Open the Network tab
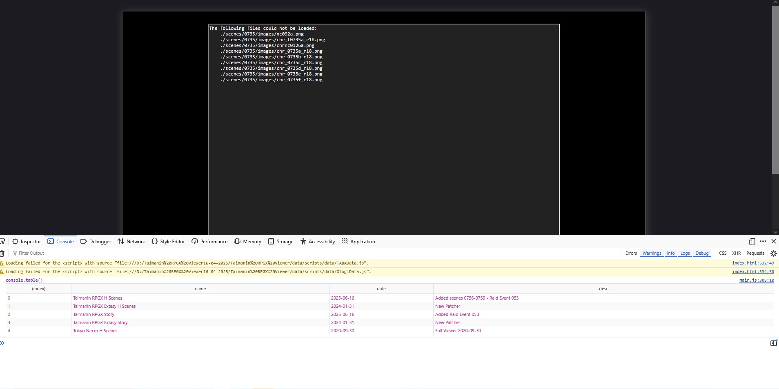 (x=131, y=241)
